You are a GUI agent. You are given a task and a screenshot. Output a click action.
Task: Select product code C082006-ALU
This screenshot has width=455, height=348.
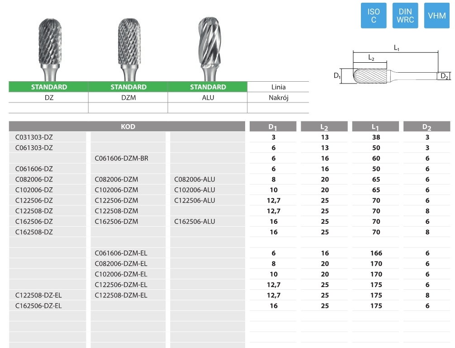(x=194, y=179)
